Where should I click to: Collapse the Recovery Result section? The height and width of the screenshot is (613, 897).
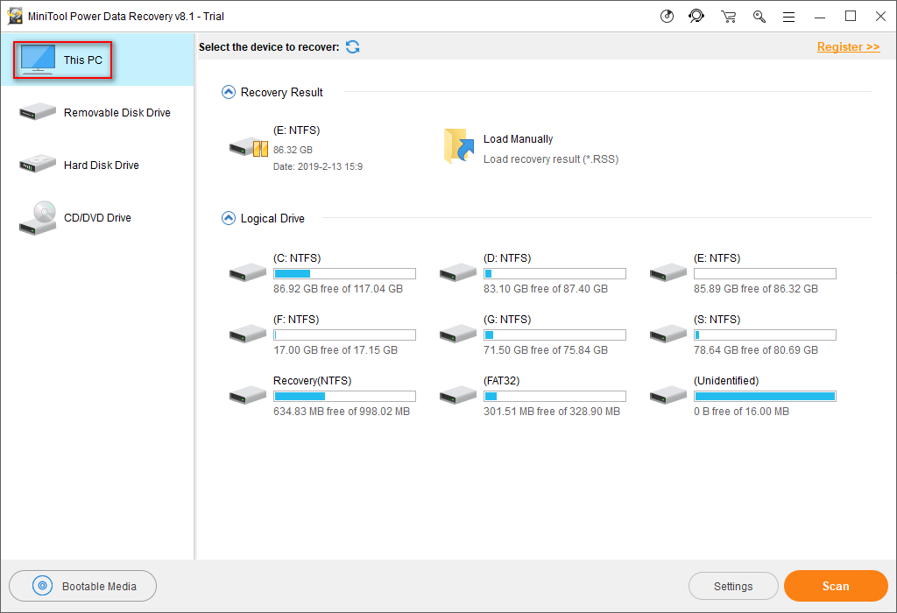click(229, 92)
